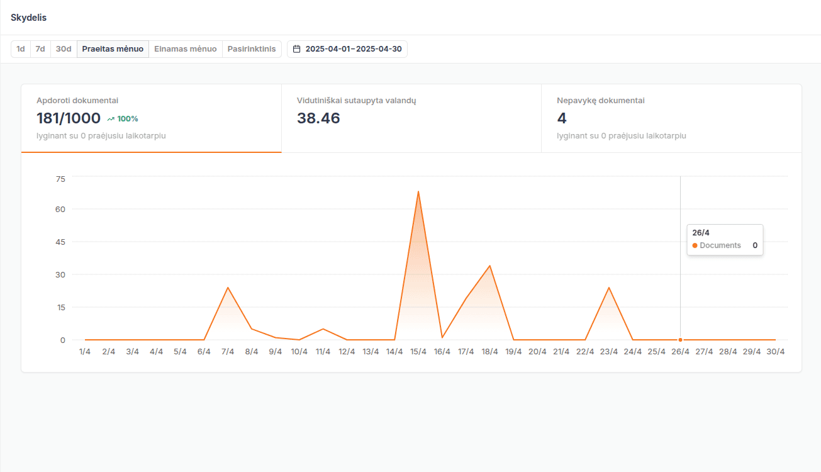This screenshot has height=472, width=821.
Task: Click the highlighted data point at 26/4
Action: pyautogui.click(x=680, y=340)
